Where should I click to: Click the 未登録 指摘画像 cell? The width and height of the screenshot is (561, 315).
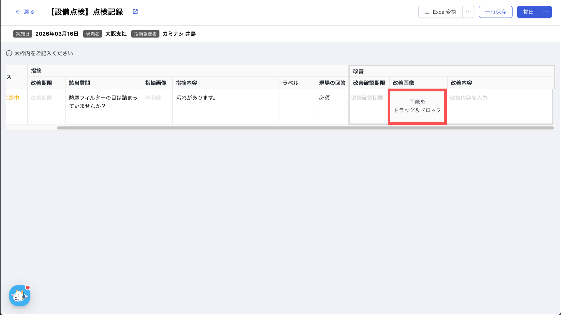click(153, 98)
